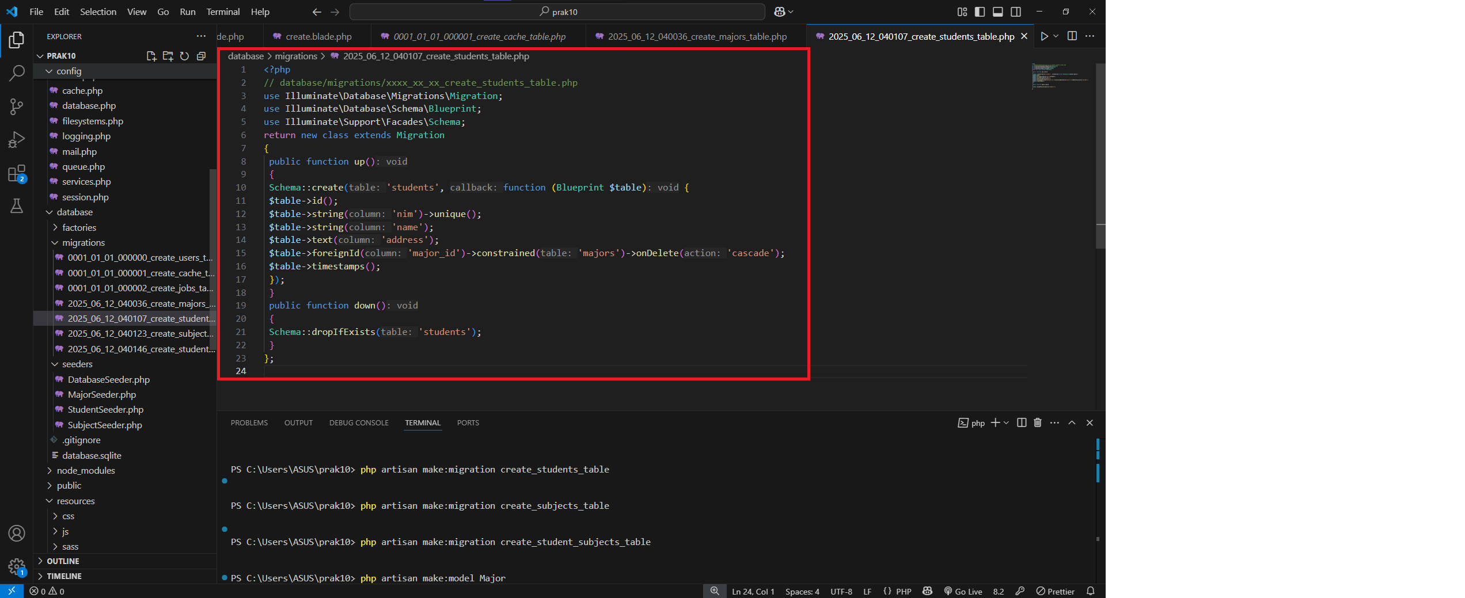Image resolution: width=1465 pixels, height=598 pixels.
Task: Open the Run and Debug view
Action: (16, 139)
